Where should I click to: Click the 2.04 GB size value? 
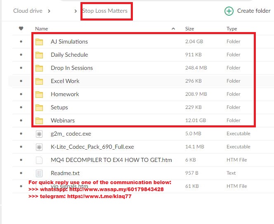194,42
